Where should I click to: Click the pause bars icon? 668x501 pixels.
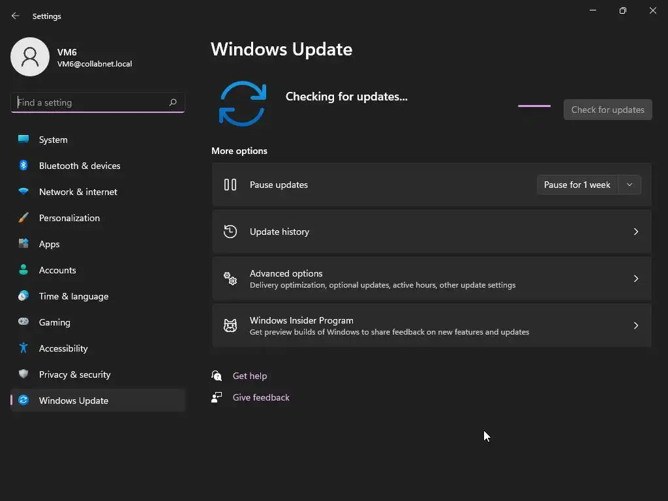pyautogui.click(x=230, y=185)
